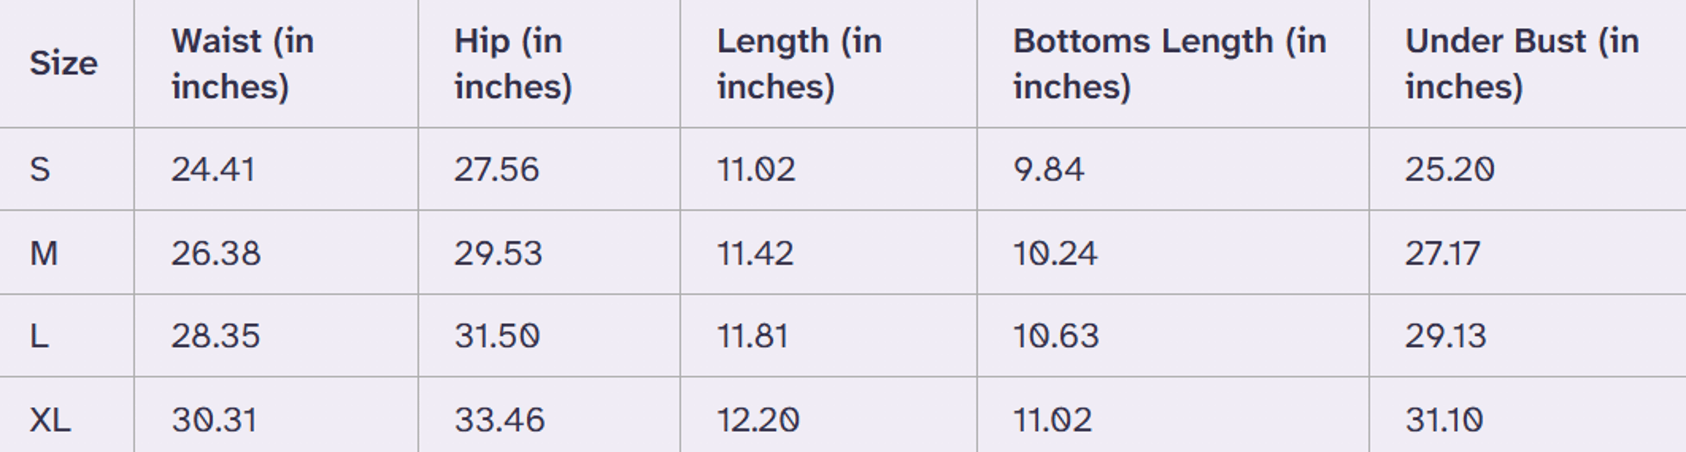Select waist value 30.31
1686x452 pixels.
click(x=215, y=419)
